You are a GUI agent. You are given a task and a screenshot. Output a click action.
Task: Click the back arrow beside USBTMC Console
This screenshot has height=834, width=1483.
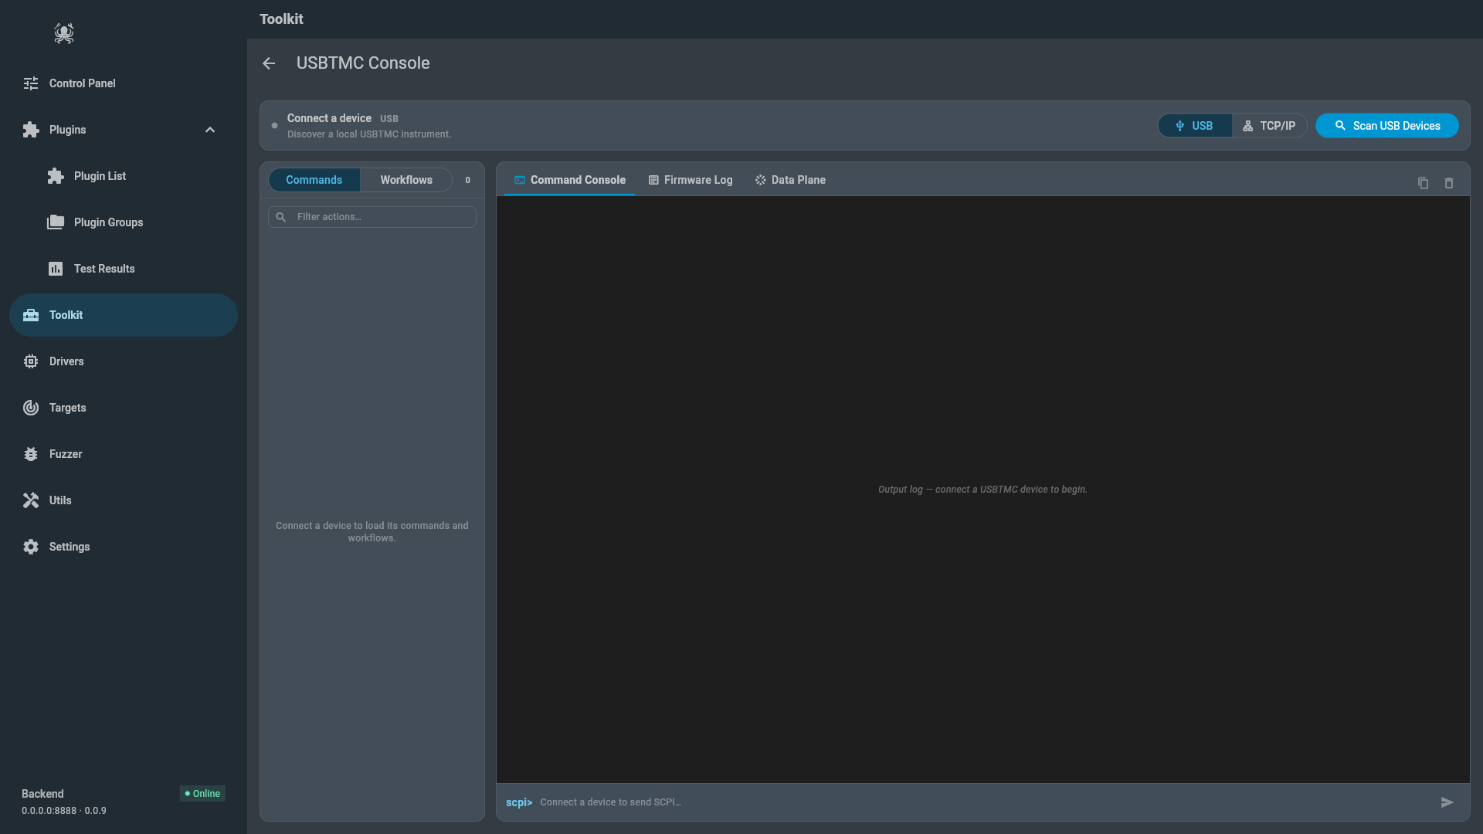coord(269,63)
